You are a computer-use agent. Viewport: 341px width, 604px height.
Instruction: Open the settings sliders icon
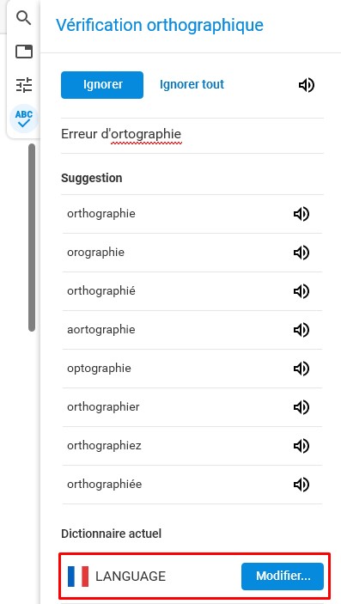click(24, 85)
